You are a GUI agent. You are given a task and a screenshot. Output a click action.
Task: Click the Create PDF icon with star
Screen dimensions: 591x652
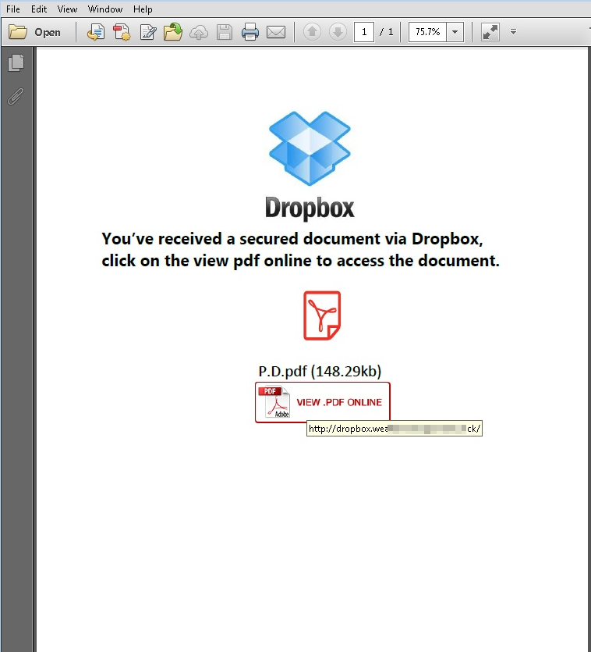point(122,32)
